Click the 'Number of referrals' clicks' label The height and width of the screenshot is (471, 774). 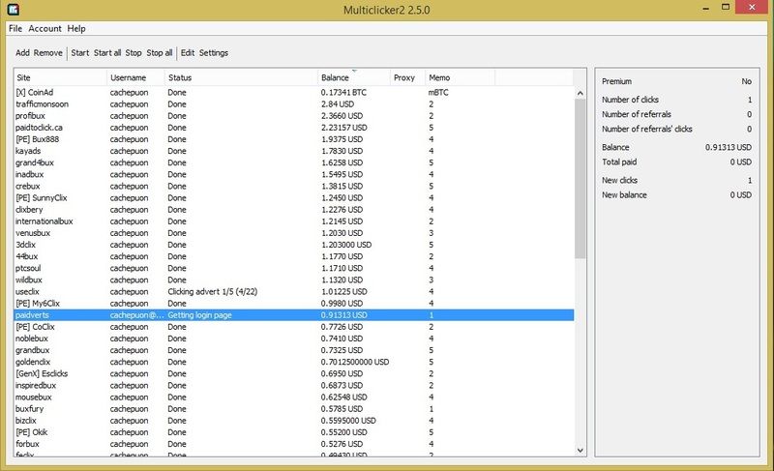[646, 129]
